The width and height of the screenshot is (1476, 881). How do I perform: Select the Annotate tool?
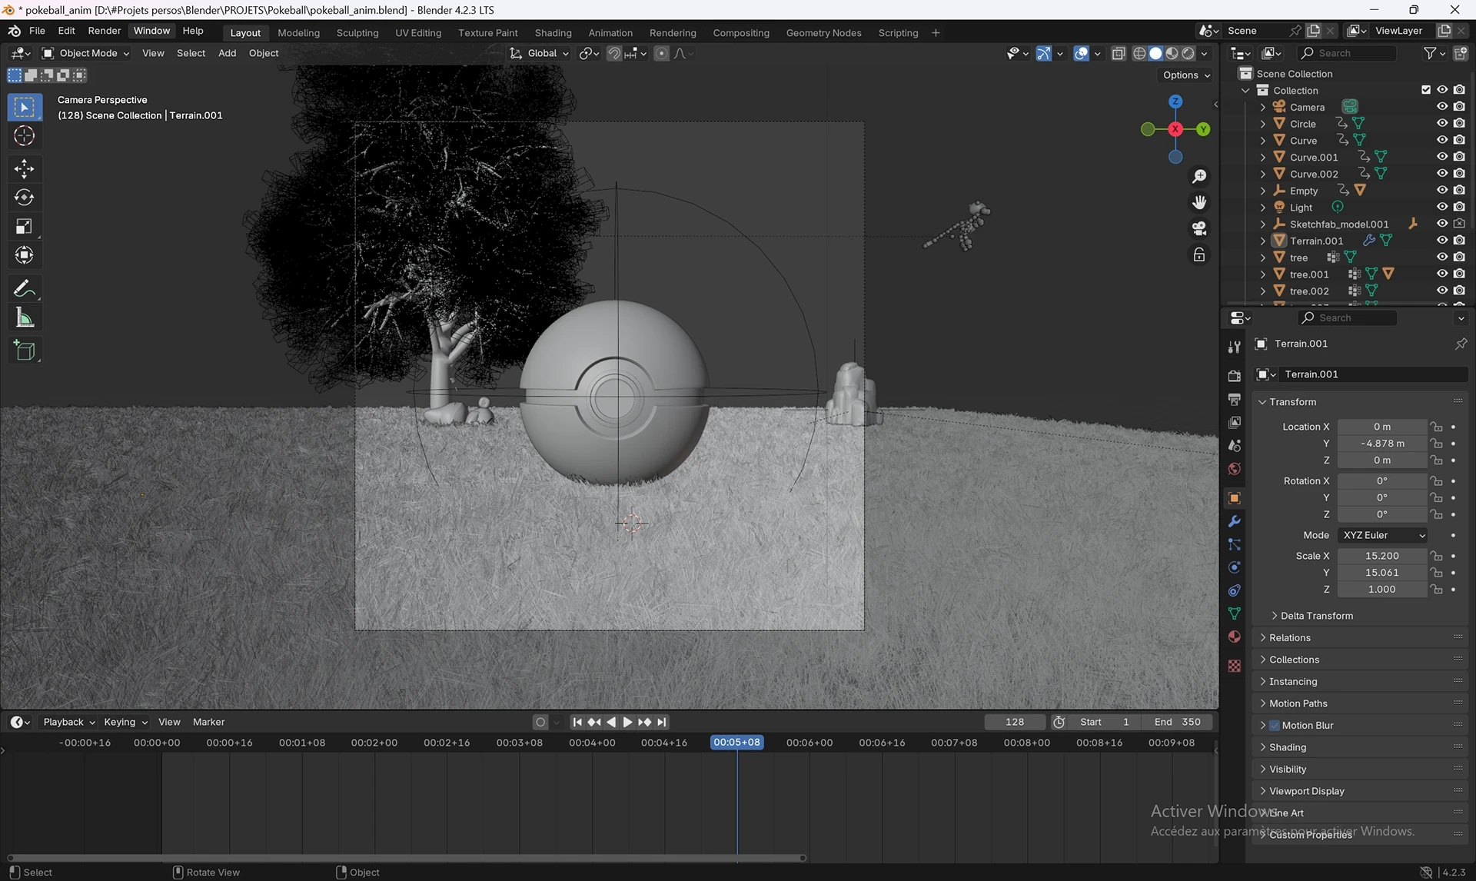pos(24,289)
